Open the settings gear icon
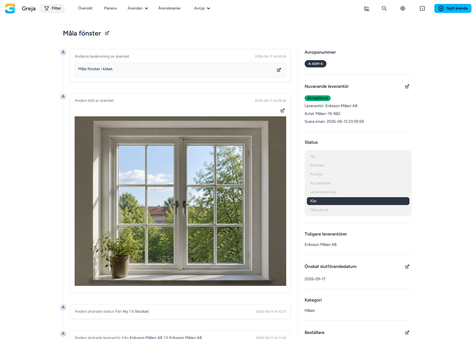The width and height of the screenshot is (474, 339). pos(403,8)
